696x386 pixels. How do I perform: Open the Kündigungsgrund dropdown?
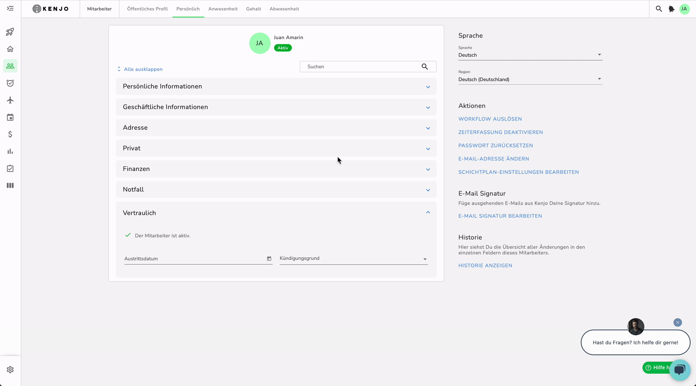coord(353,259)
